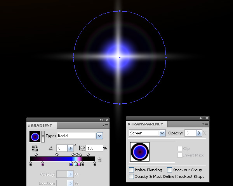Enable Opacity & Mask Define Knockout Shape
233x186 pixels.
[131, 177]
